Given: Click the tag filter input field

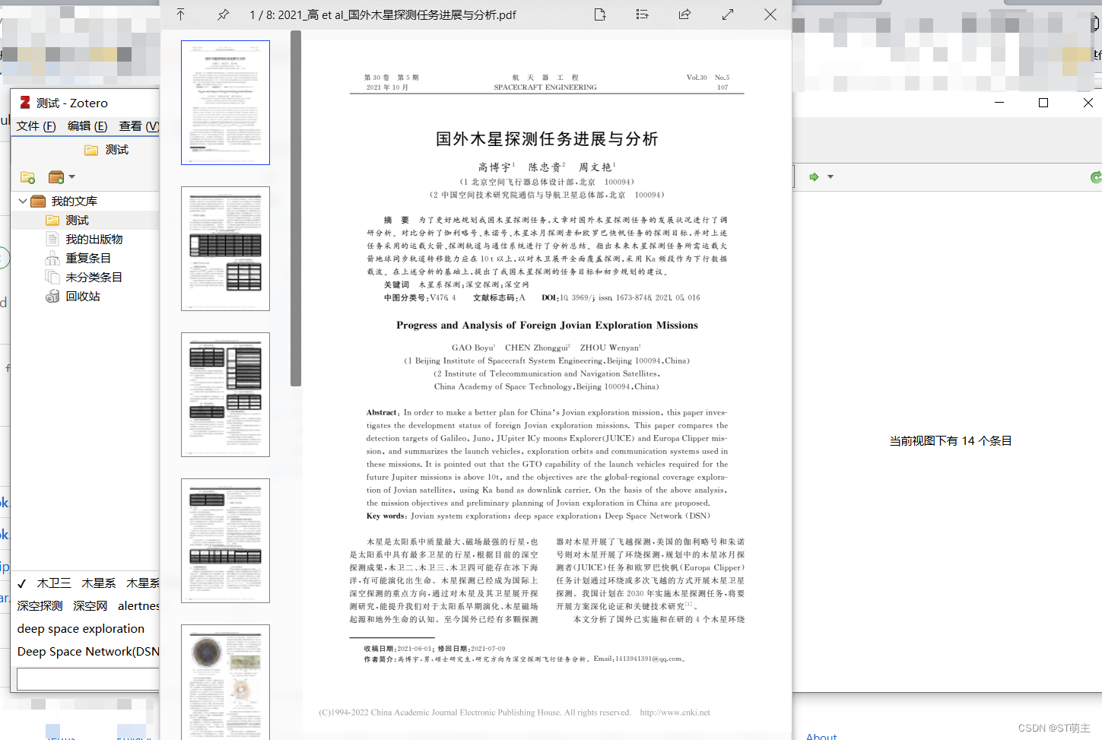Looking at the screenshot, I should [88, 678].
